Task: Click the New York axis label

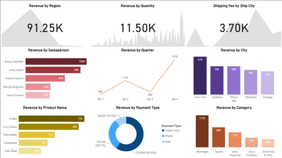Action: tap(200, 97)
